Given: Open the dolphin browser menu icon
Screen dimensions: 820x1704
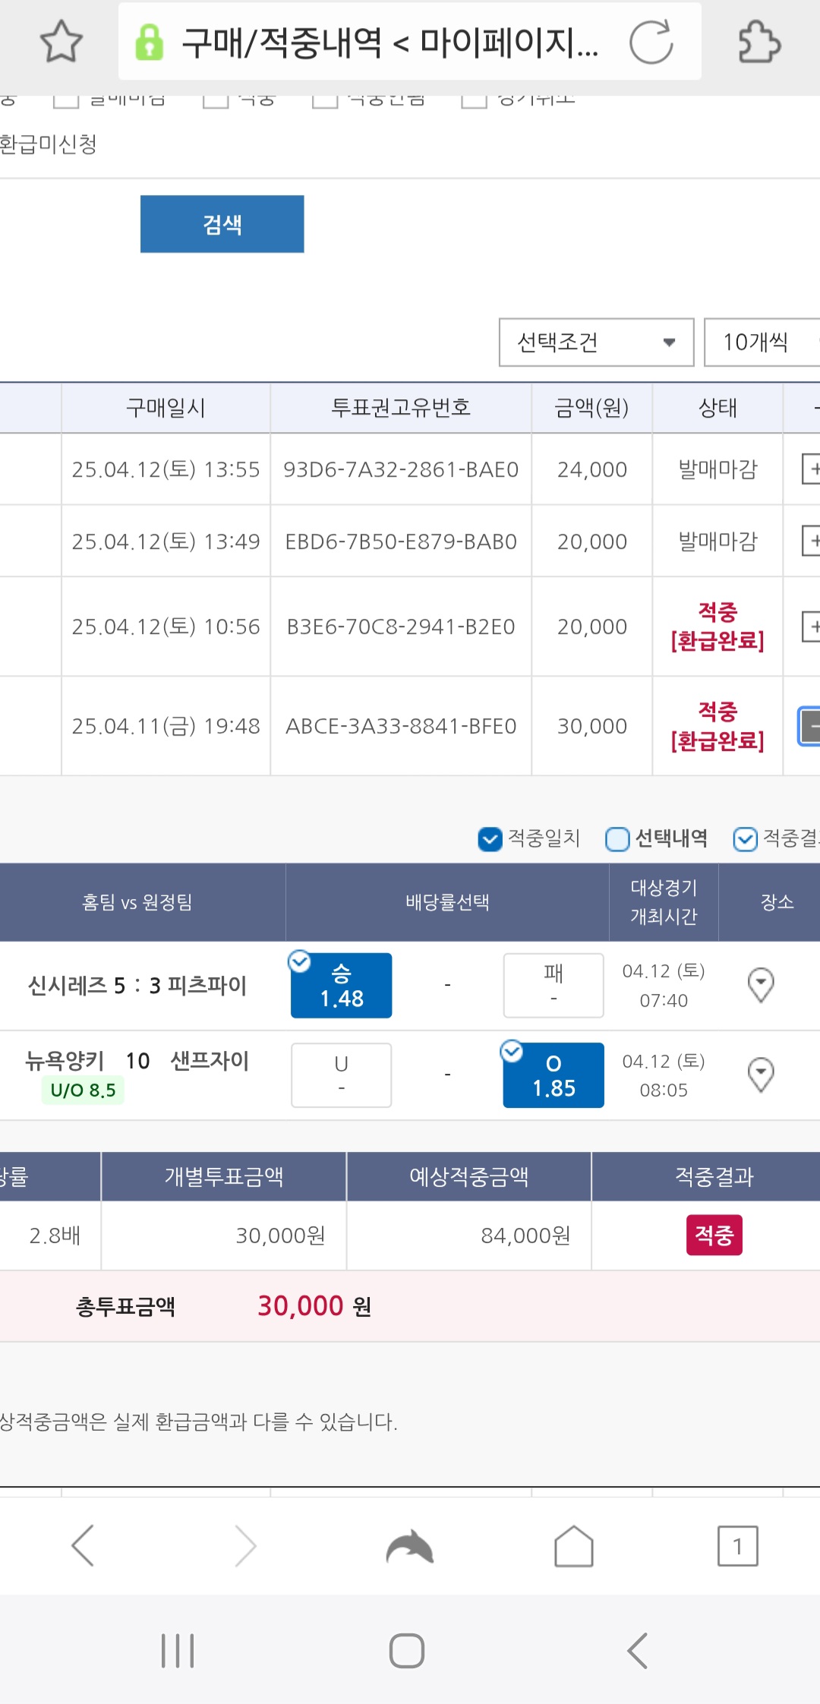Looking at the screenshot, I should (x=409, y=1545).
